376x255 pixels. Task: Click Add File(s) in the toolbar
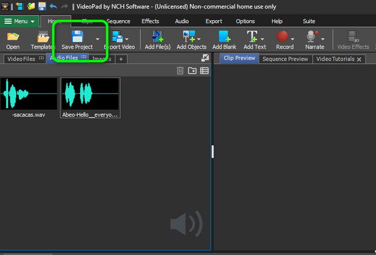157,40
